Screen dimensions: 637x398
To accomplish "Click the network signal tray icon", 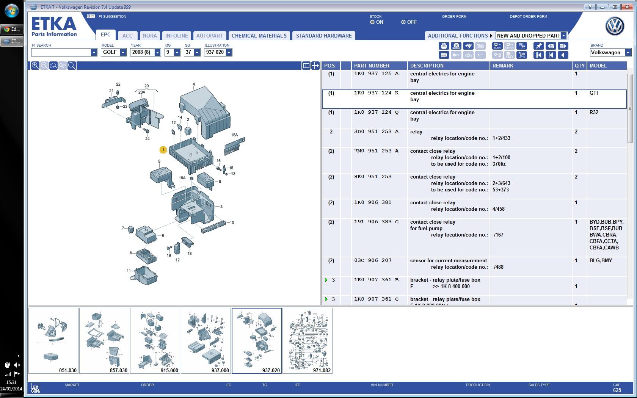I will click(x=8, y=374).
